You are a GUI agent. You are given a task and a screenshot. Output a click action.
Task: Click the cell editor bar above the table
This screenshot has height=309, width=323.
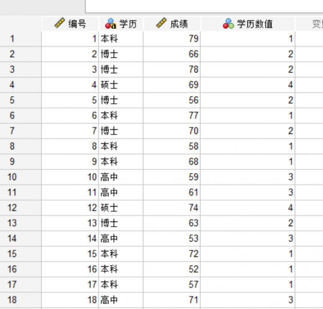pos(204,6)
